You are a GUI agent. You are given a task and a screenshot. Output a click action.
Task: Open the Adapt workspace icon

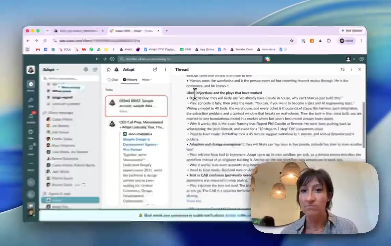(31, 70)
